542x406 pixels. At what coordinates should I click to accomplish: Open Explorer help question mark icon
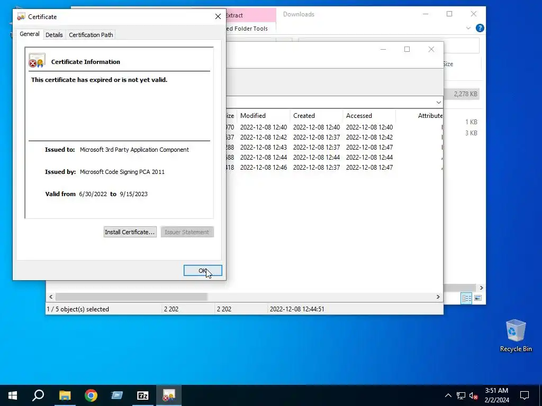pos(480,28)
